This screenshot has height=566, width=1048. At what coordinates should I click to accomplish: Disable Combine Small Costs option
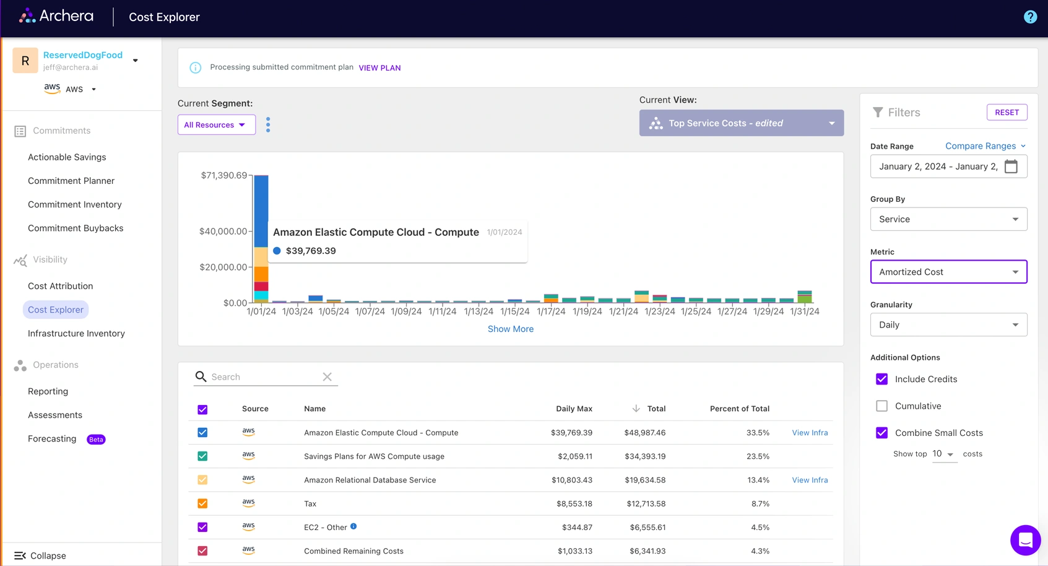[x=882, y=433]
